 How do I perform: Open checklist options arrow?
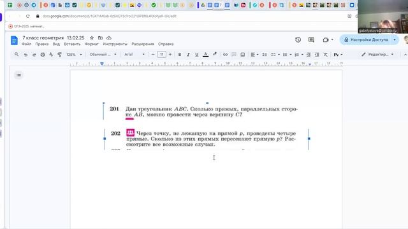[x=279, y=55]
